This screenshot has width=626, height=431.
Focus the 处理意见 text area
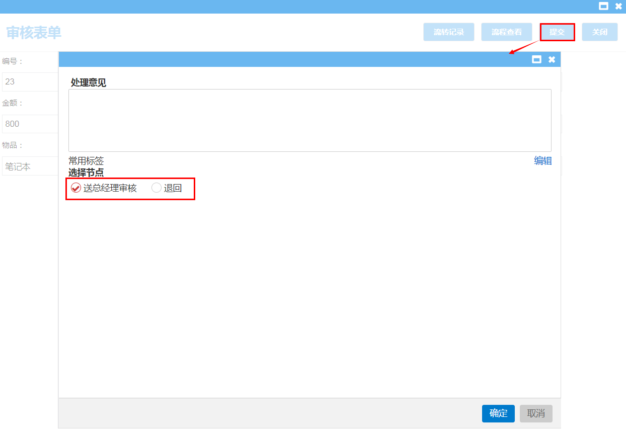point(309,120)
